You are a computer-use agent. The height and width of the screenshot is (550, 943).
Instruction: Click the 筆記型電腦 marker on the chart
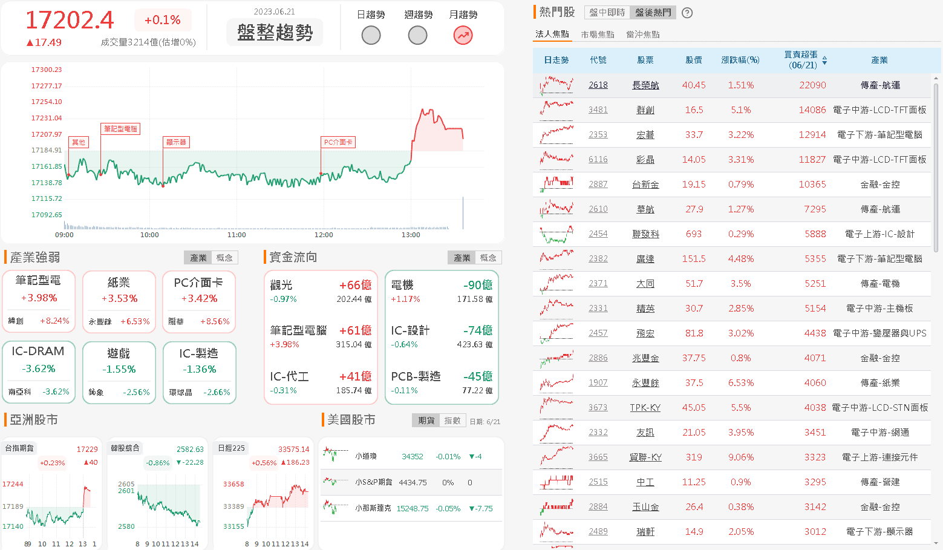click(120, 129)
